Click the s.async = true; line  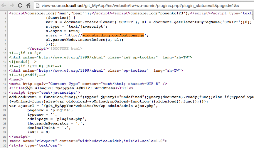[x=63, y=31]
